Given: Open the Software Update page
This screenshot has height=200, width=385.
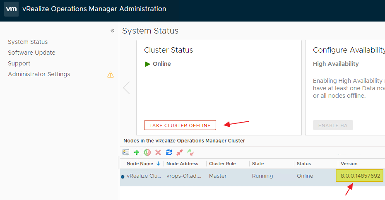Looking at the screenshot, I should 31,53.
